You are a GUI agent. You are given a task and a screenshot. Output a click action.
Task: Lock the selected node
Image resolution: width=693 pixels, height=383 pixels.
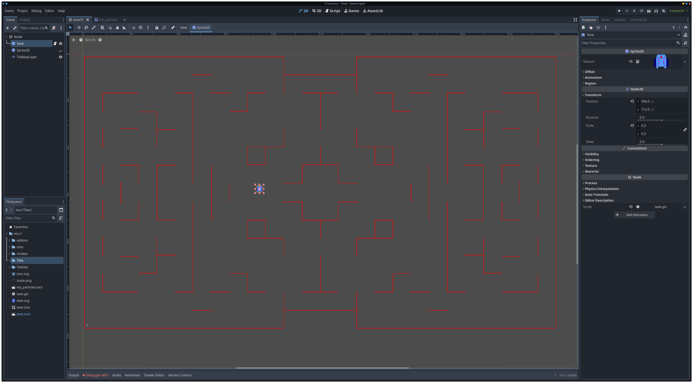pos(157,28)
